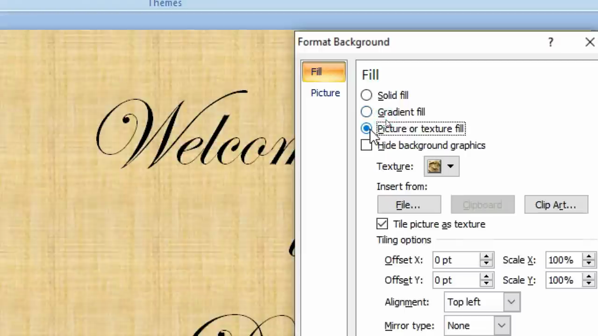Click the Scale X percentage field
This screenshot has height=336, width=598.
(x=564, y=260)
